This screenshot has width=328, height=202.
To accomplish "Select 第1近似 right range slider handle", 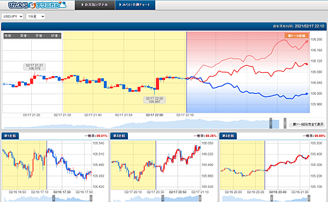I will (91, 198).
